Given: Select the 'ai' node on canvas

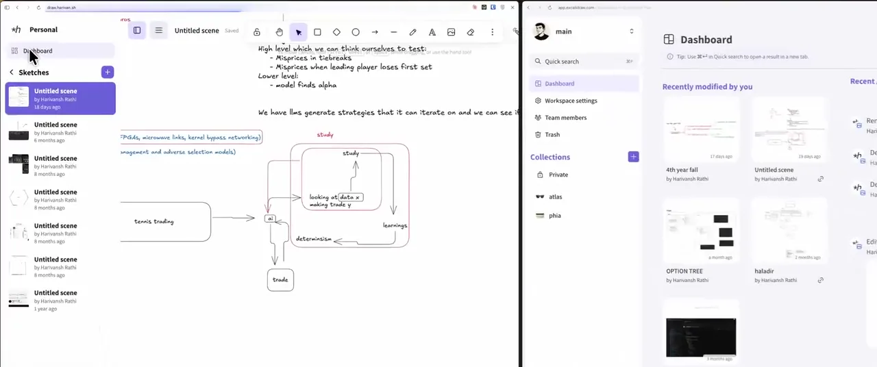Looking at the screenshot, I should click(271, 218).
